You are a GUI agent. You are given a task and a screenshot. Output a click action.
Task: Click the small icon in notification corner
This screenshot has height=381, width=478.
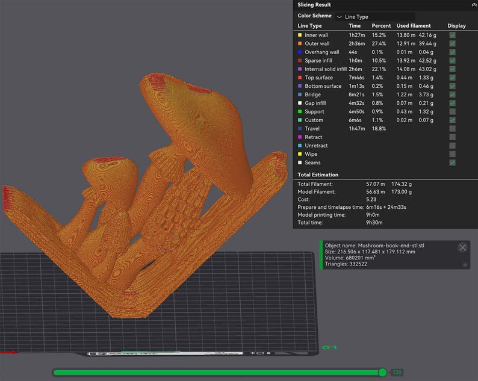click(x=465, y=265)
